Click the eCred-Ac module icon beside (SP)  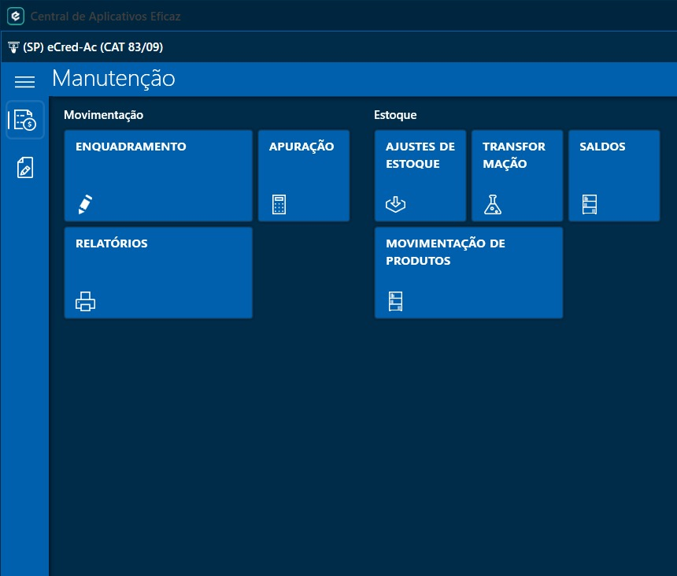13,47
